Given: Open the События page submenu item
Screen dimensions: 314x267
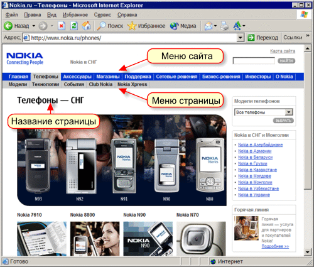Looking at the screenshot, I should click(74, 84).
